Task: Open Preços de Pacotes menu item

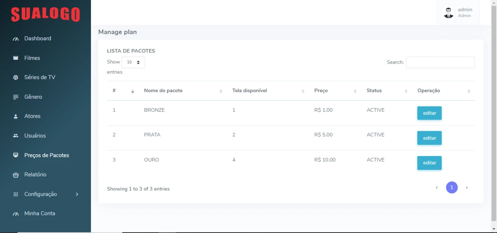Action: pyautogui.click(x=46, y=155)
